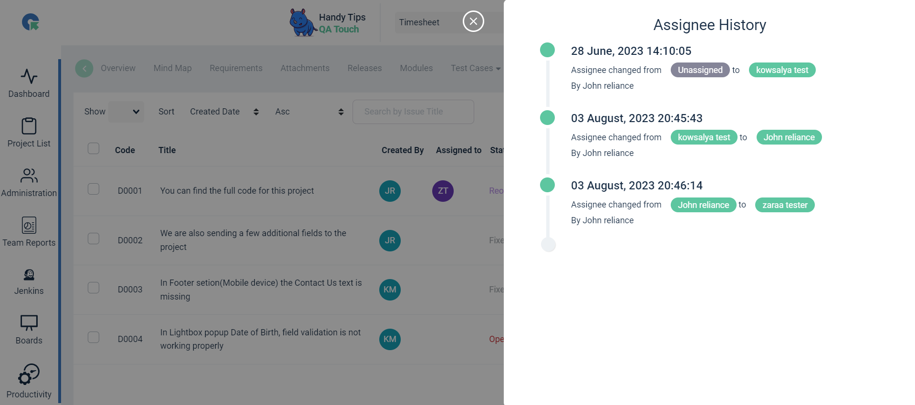
Task: Open the Created Date sort dropdown
Action: tap(224, 112)
